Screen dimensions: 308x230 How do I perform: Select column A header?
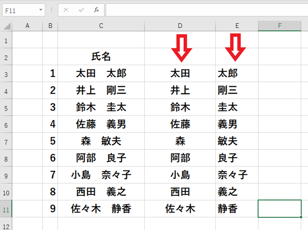pyautogui.click(x=27, y=26)
